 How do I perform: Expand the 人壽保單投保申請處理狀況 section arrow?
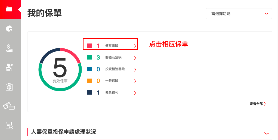click(x=267, y=133)
